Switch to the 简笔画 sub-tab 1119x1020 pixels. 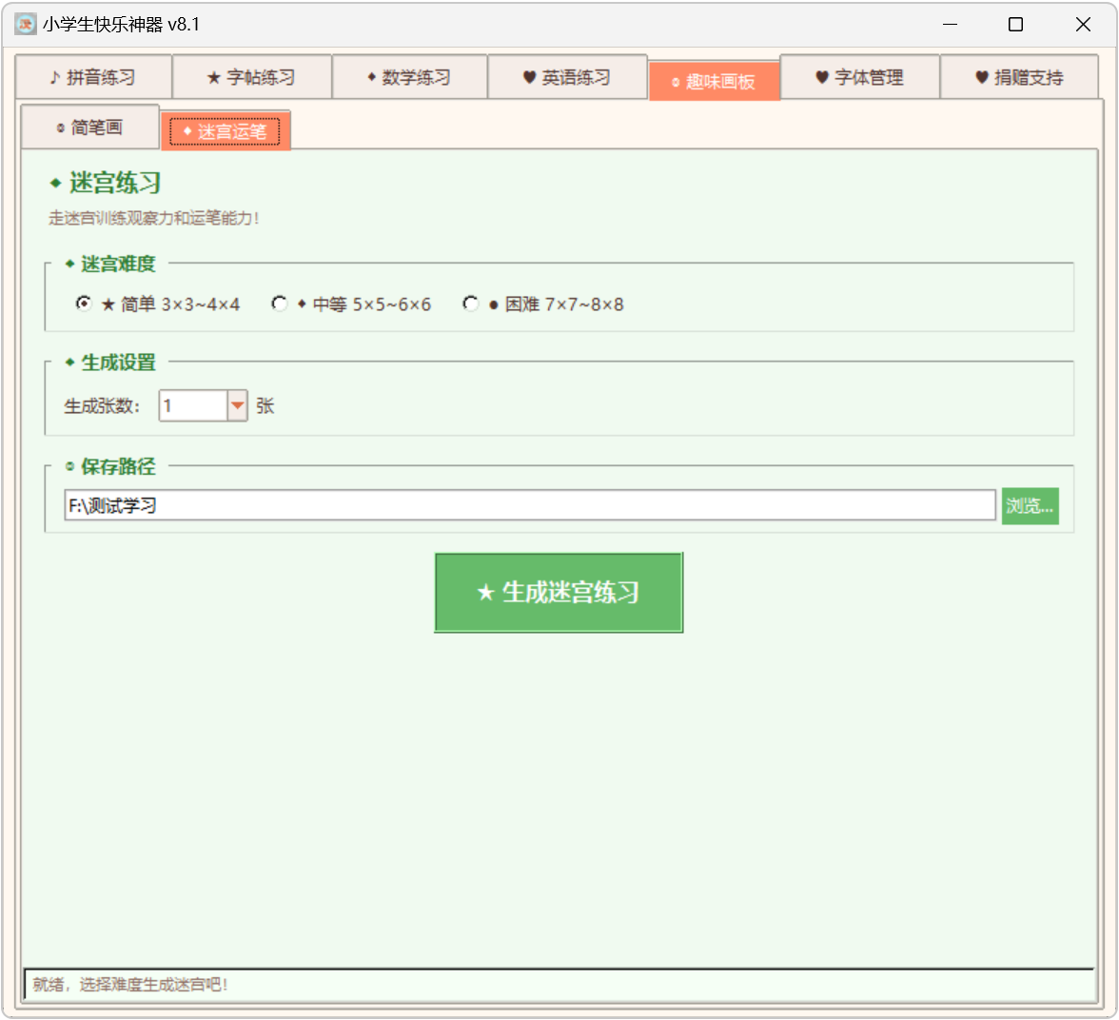89,127
